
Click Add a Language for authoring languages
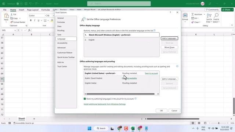[x=170, y=79]
